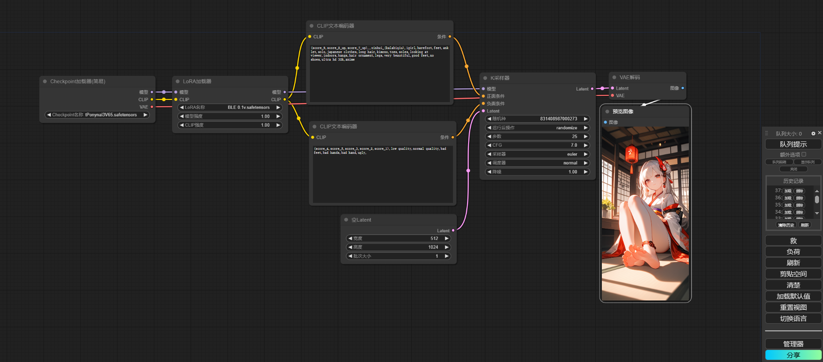Click the VAE input port on VAE解码 node
823x362 pixels.
(x=613, y=95)
